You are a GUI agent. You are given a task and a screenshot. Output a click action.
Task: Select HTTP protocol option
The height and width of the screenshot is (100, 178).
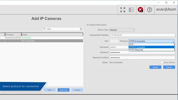pyautogui.click(x=151, y=44)
